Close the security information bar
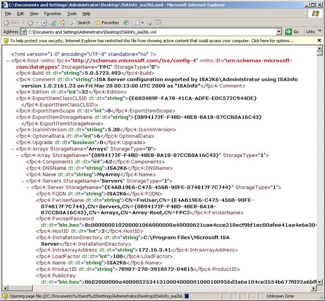Image resolution: width=325 pixels, height=301 pixels. [x=319, y=40]
